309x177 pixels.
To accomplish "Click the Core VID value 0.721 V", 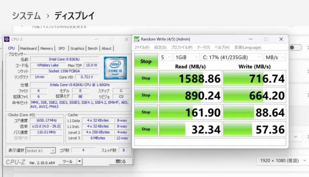I will click(87, 77).
